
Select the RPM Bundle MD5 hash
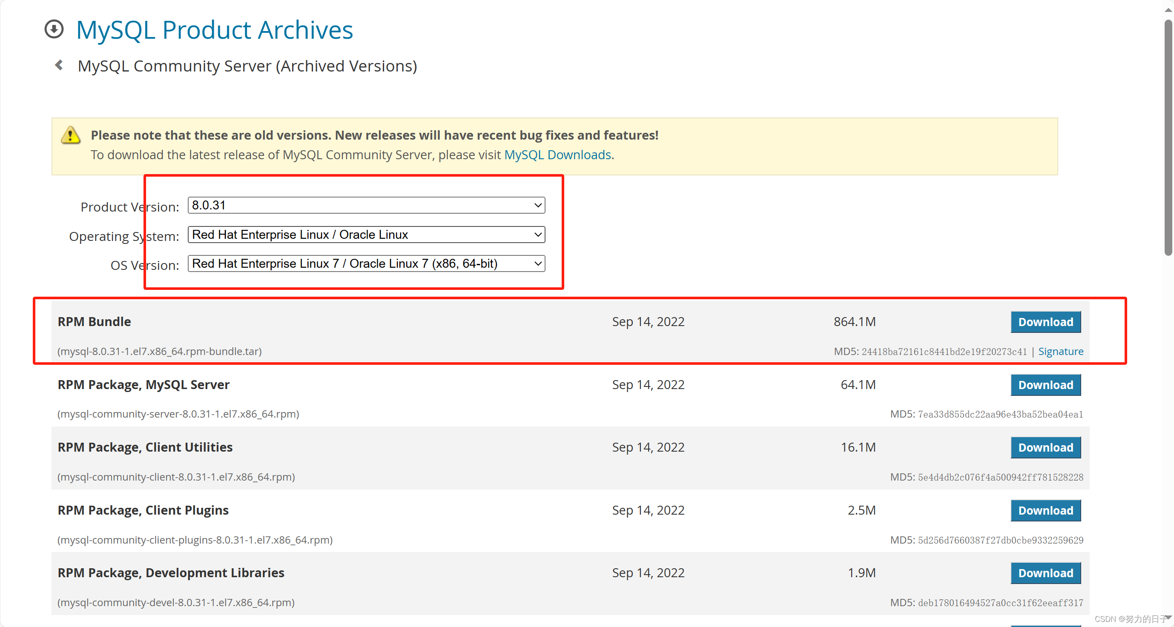tap(944, 352)
